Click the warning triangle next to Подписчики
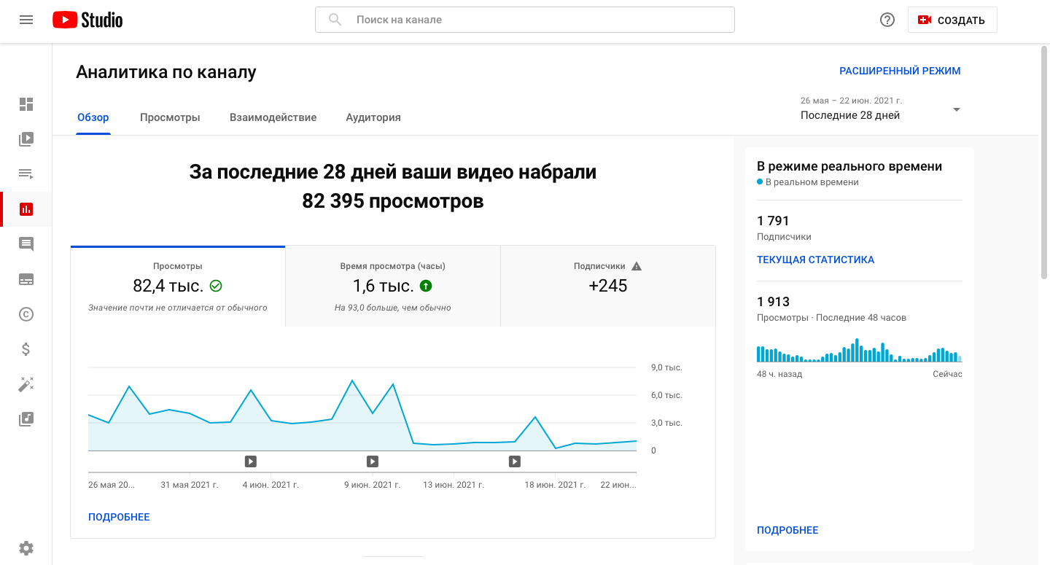This screenshot has height=565, width=1050. pos(637,266)
